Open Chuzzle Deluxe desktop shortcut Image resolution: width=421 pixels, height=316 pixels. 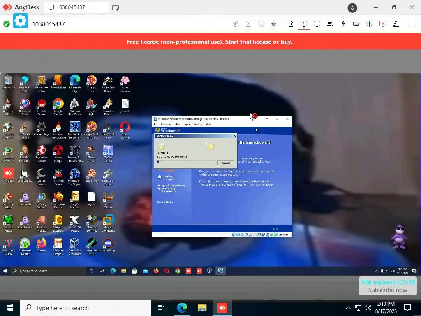point(42,107)
